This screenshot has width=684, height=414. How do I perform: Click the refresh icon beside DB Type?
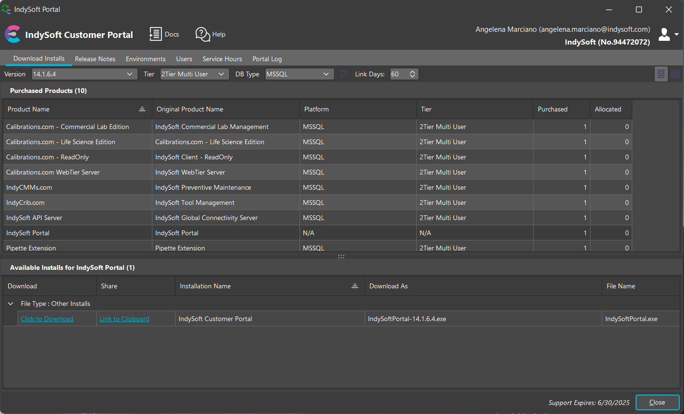(x=344, y=74)
